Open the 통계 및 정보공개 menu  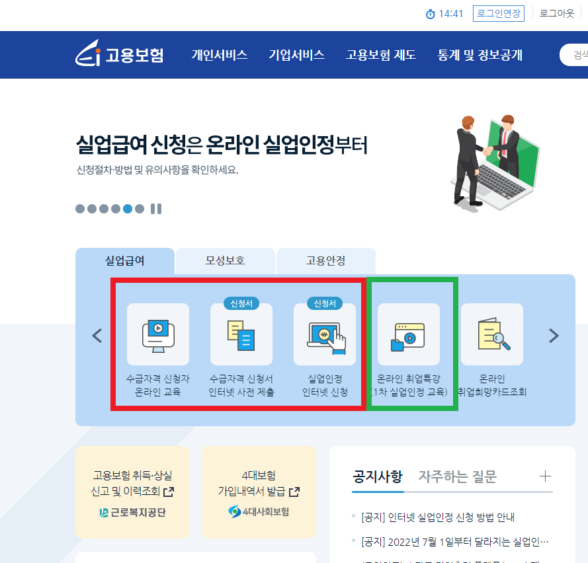tap(480, 55)
